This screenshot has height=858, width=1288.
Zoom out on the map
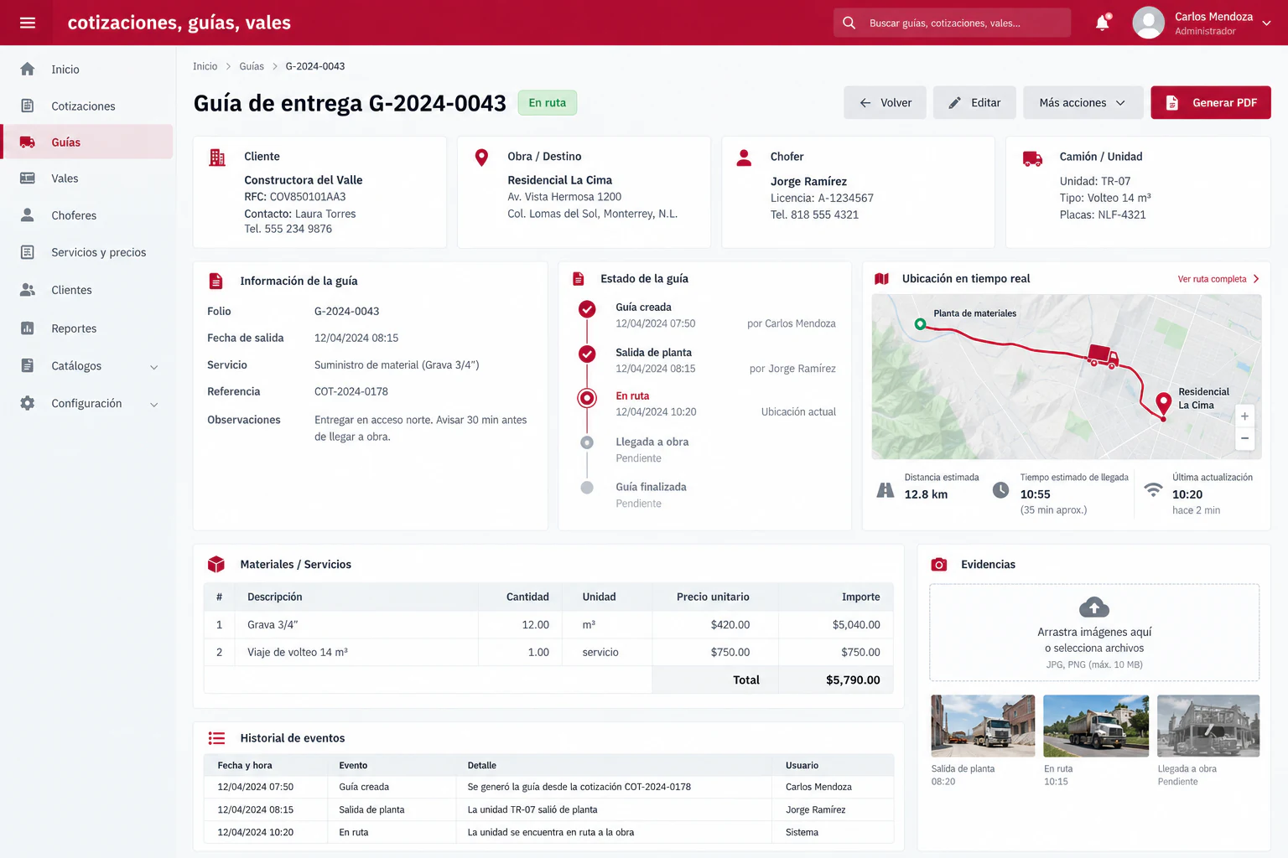(1244, 438)
